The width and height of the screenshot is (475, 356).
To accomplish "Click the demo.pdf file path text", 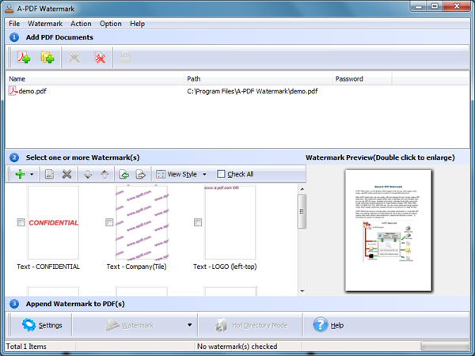I will point(253,91).
